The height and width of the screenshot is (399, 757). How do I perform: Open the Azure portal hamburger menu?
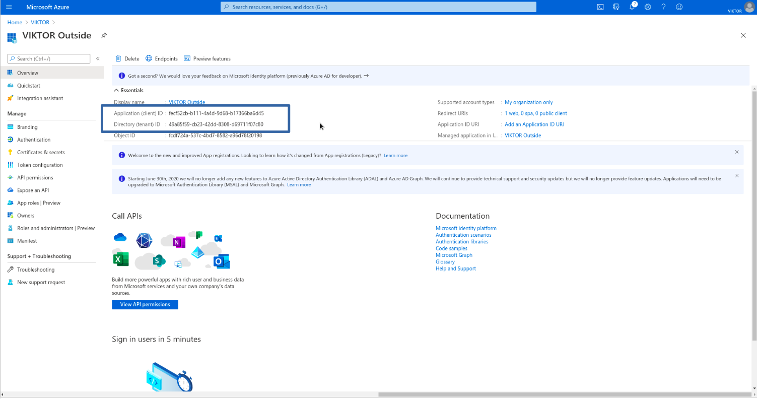tap(9, 7)
